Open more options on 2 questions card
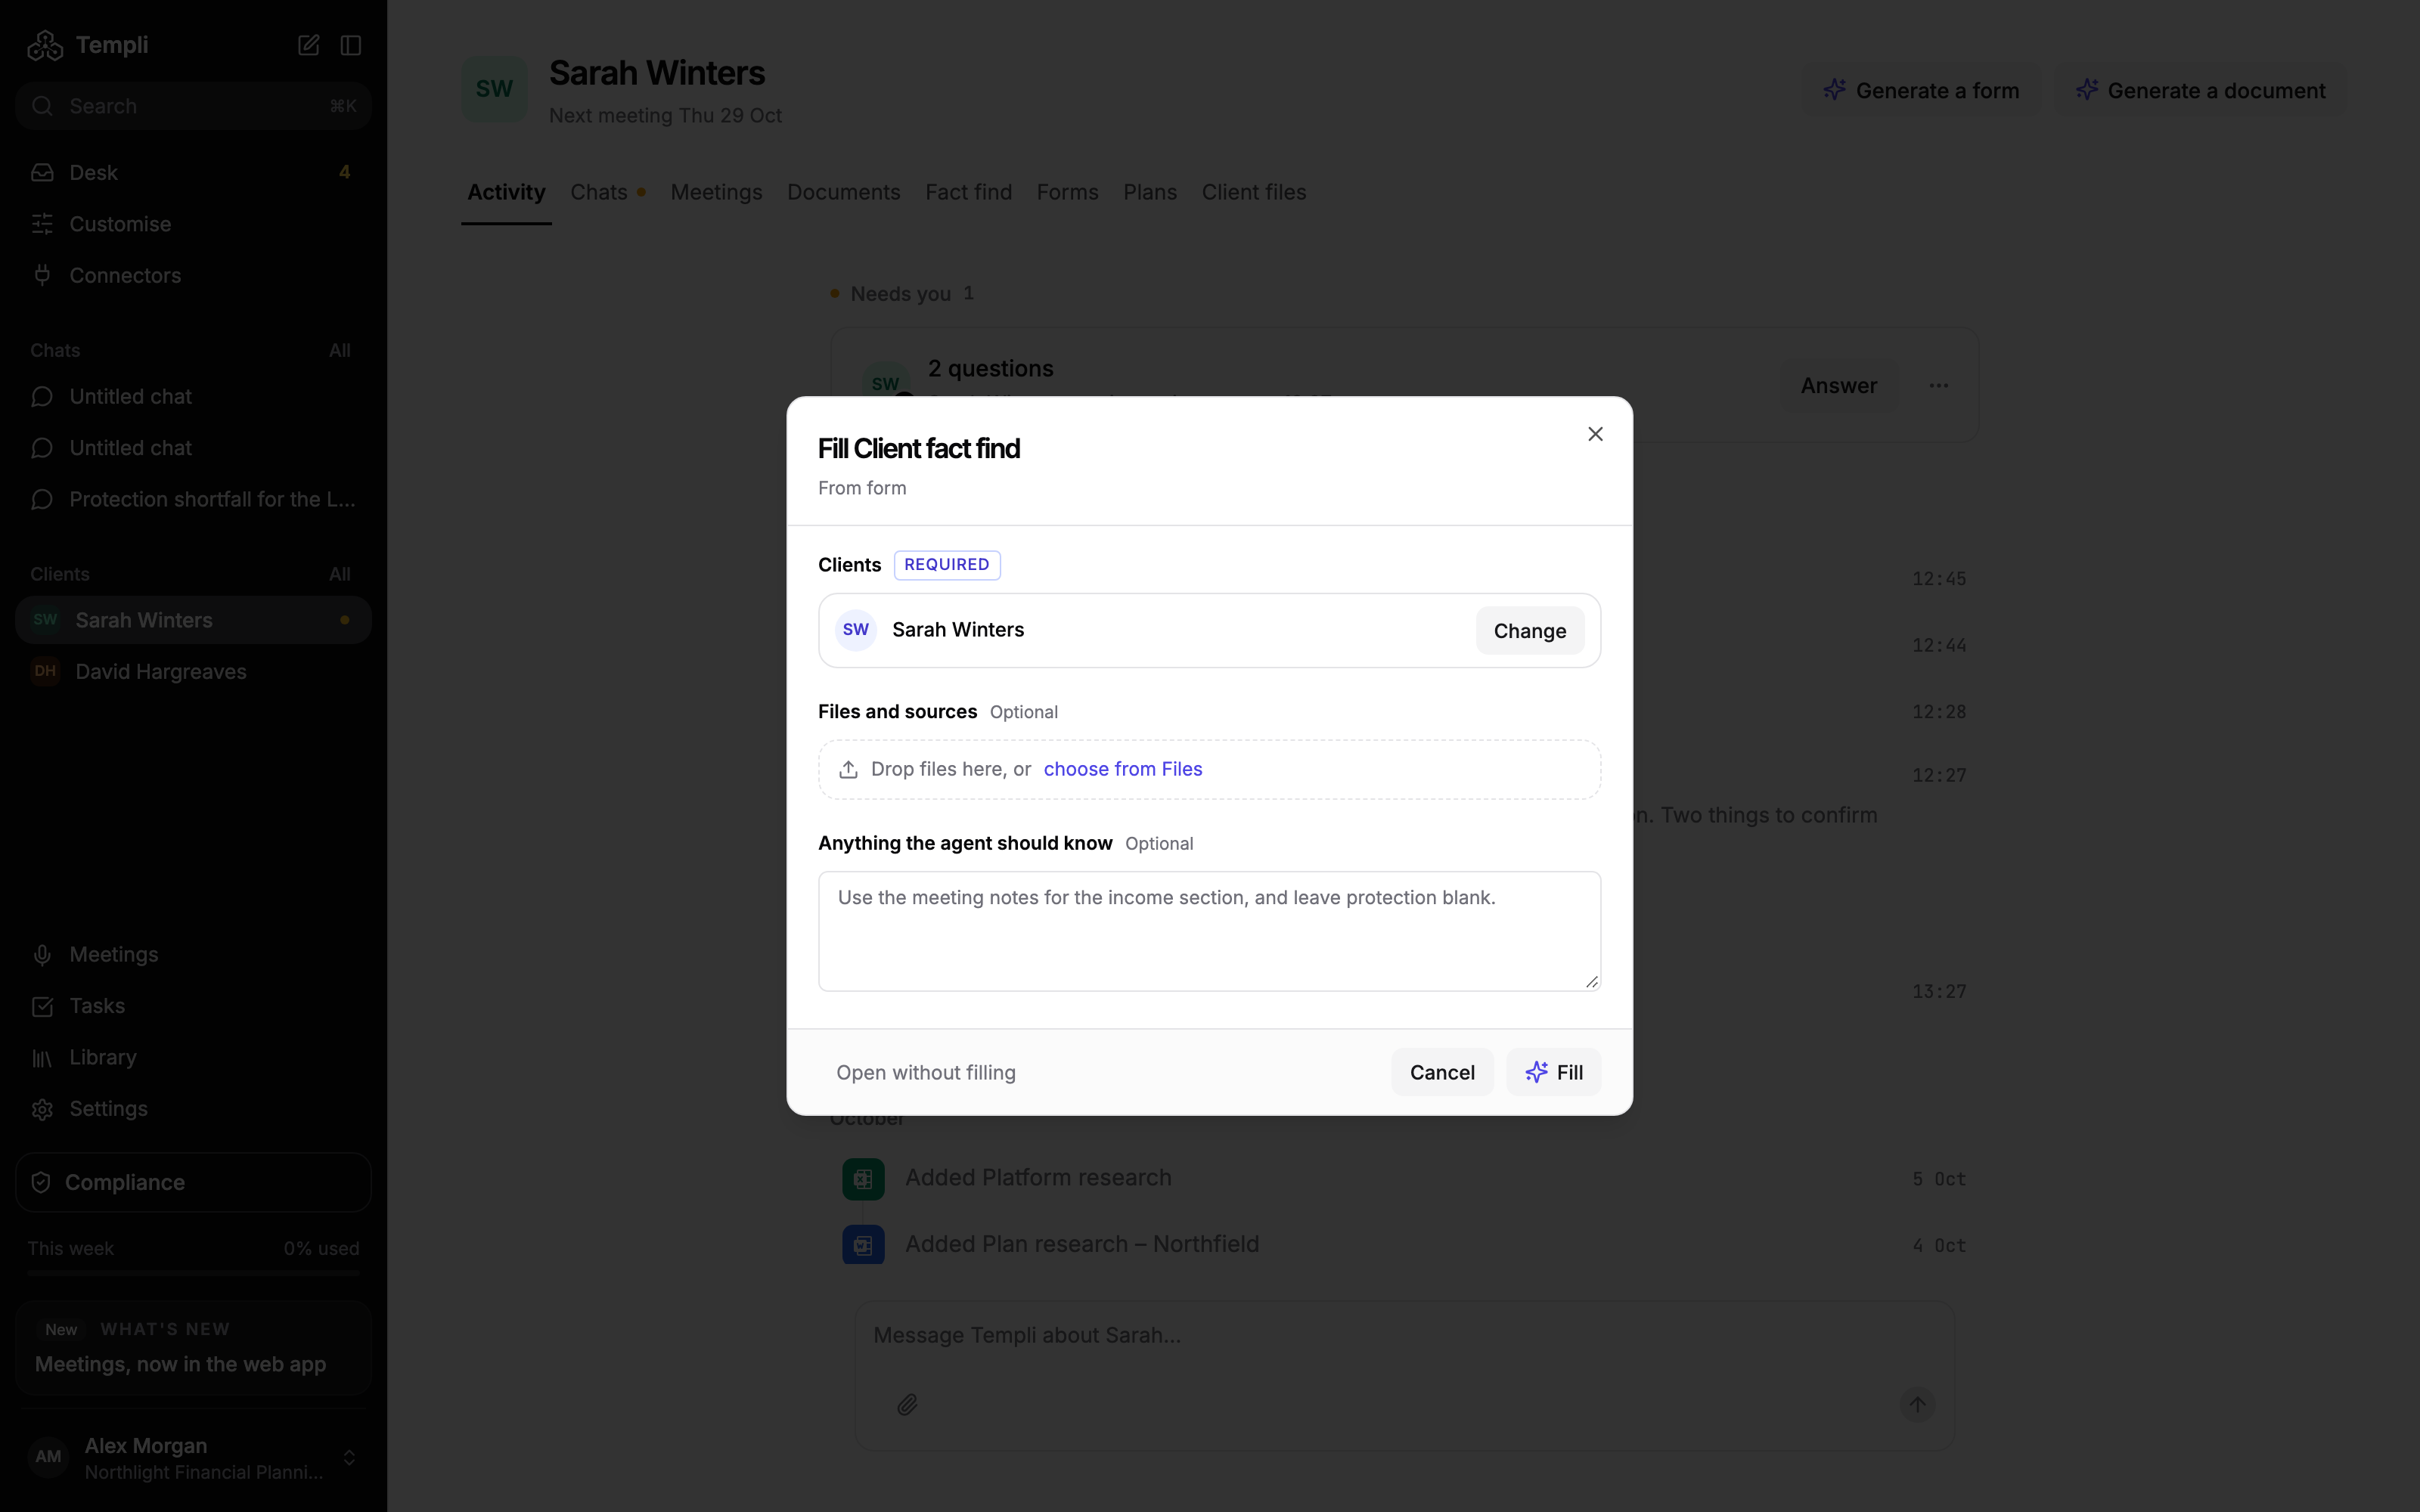This screenshot has width=2420, height=1512. tap(1938, 385)
